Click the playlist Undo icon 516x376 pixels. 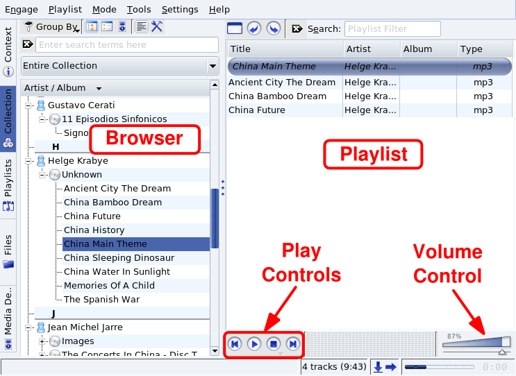tap(254, 28)
